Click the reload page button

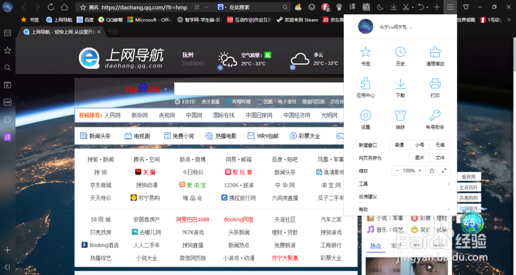[x=51, y=7]
